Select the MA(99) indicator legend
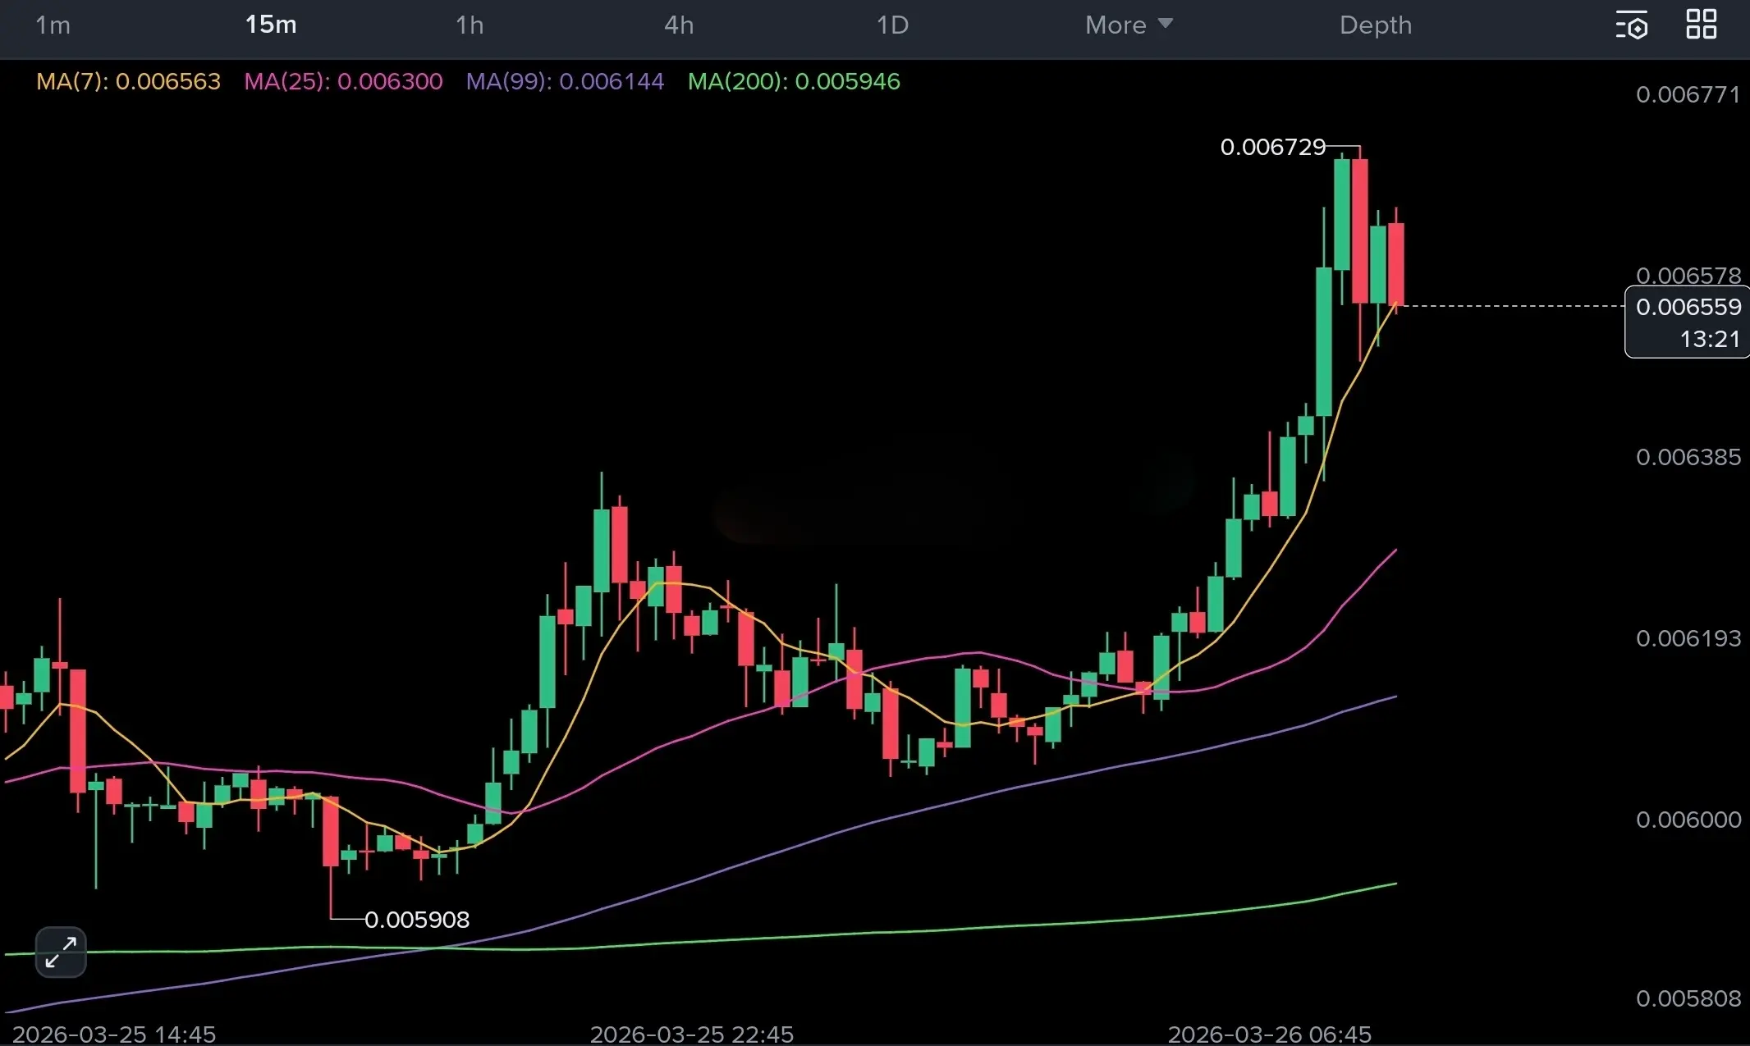The height and width of the screenshot is (1046, 1750). [565, 81]
